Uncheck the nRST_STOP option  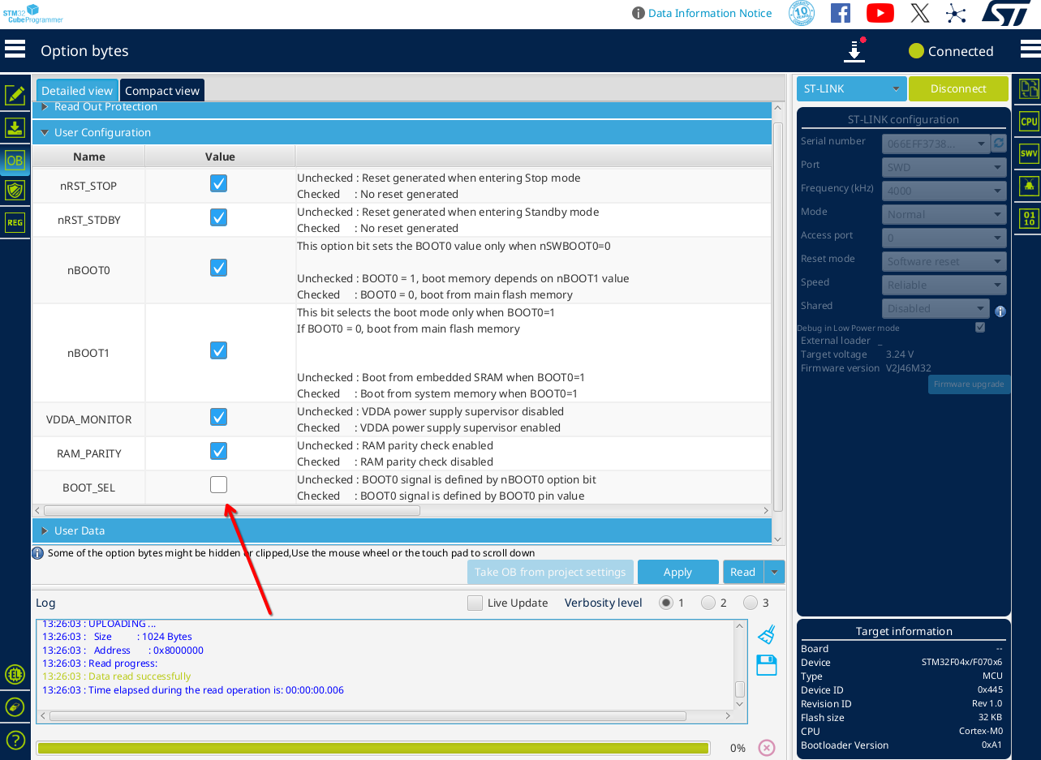pos(218,184)
